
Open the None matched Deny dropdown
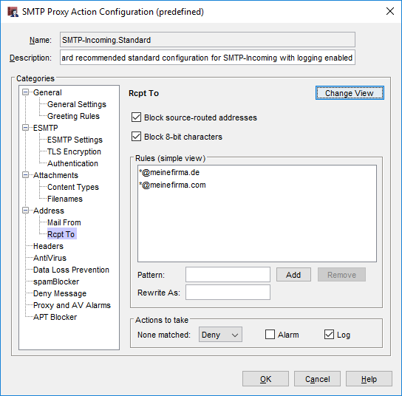pos(220,335)
